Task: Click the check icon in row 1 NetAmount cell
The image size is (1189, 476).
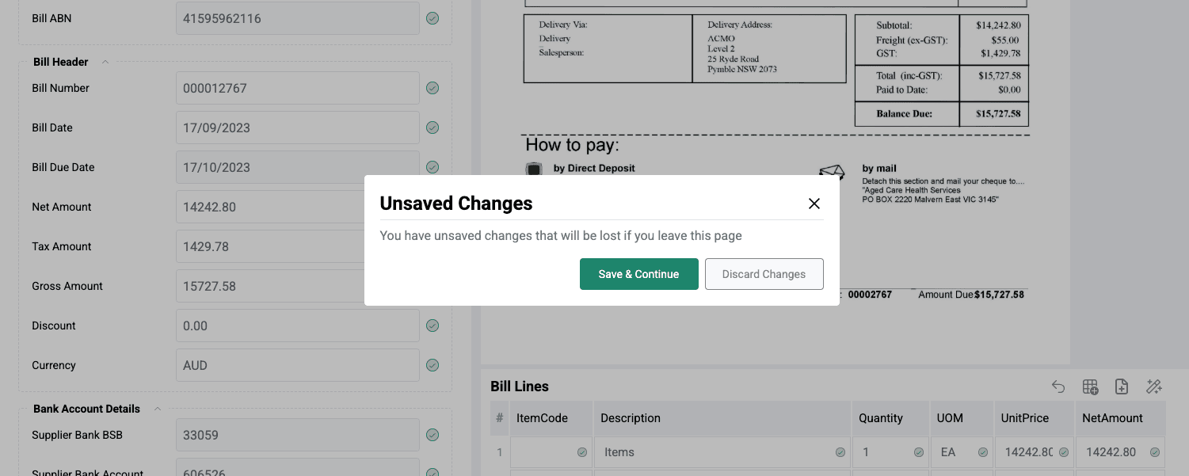Action: 1155,452
